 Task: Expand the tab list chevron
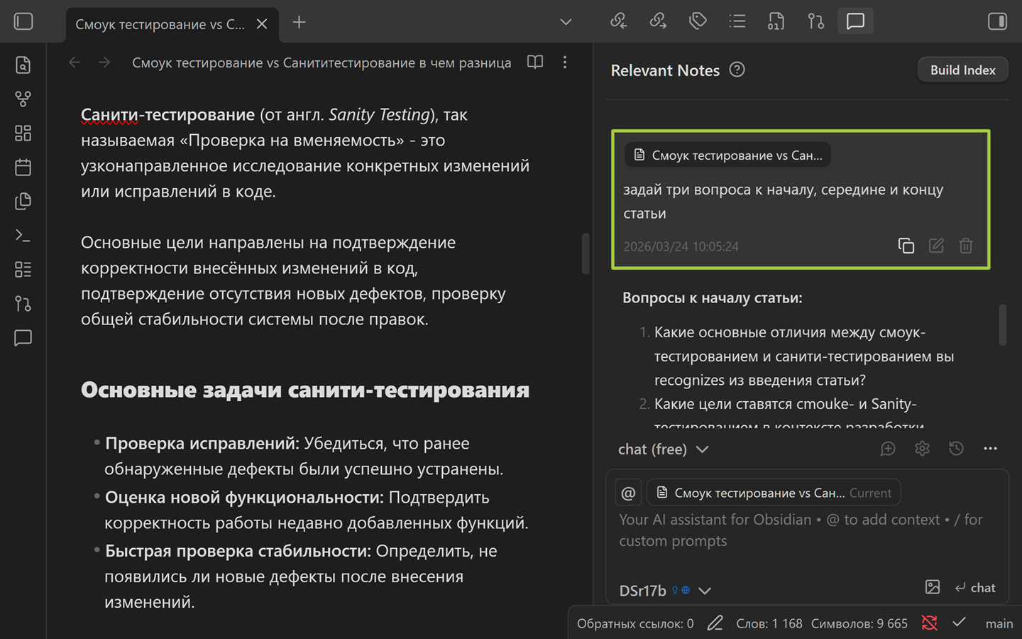coord(566,22)
